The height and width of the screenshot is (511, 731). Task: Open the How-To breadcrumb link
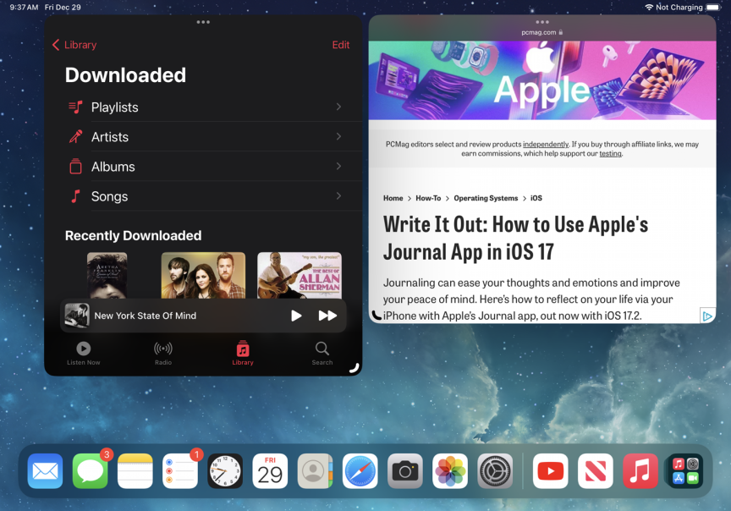click(x=428, y=198)
